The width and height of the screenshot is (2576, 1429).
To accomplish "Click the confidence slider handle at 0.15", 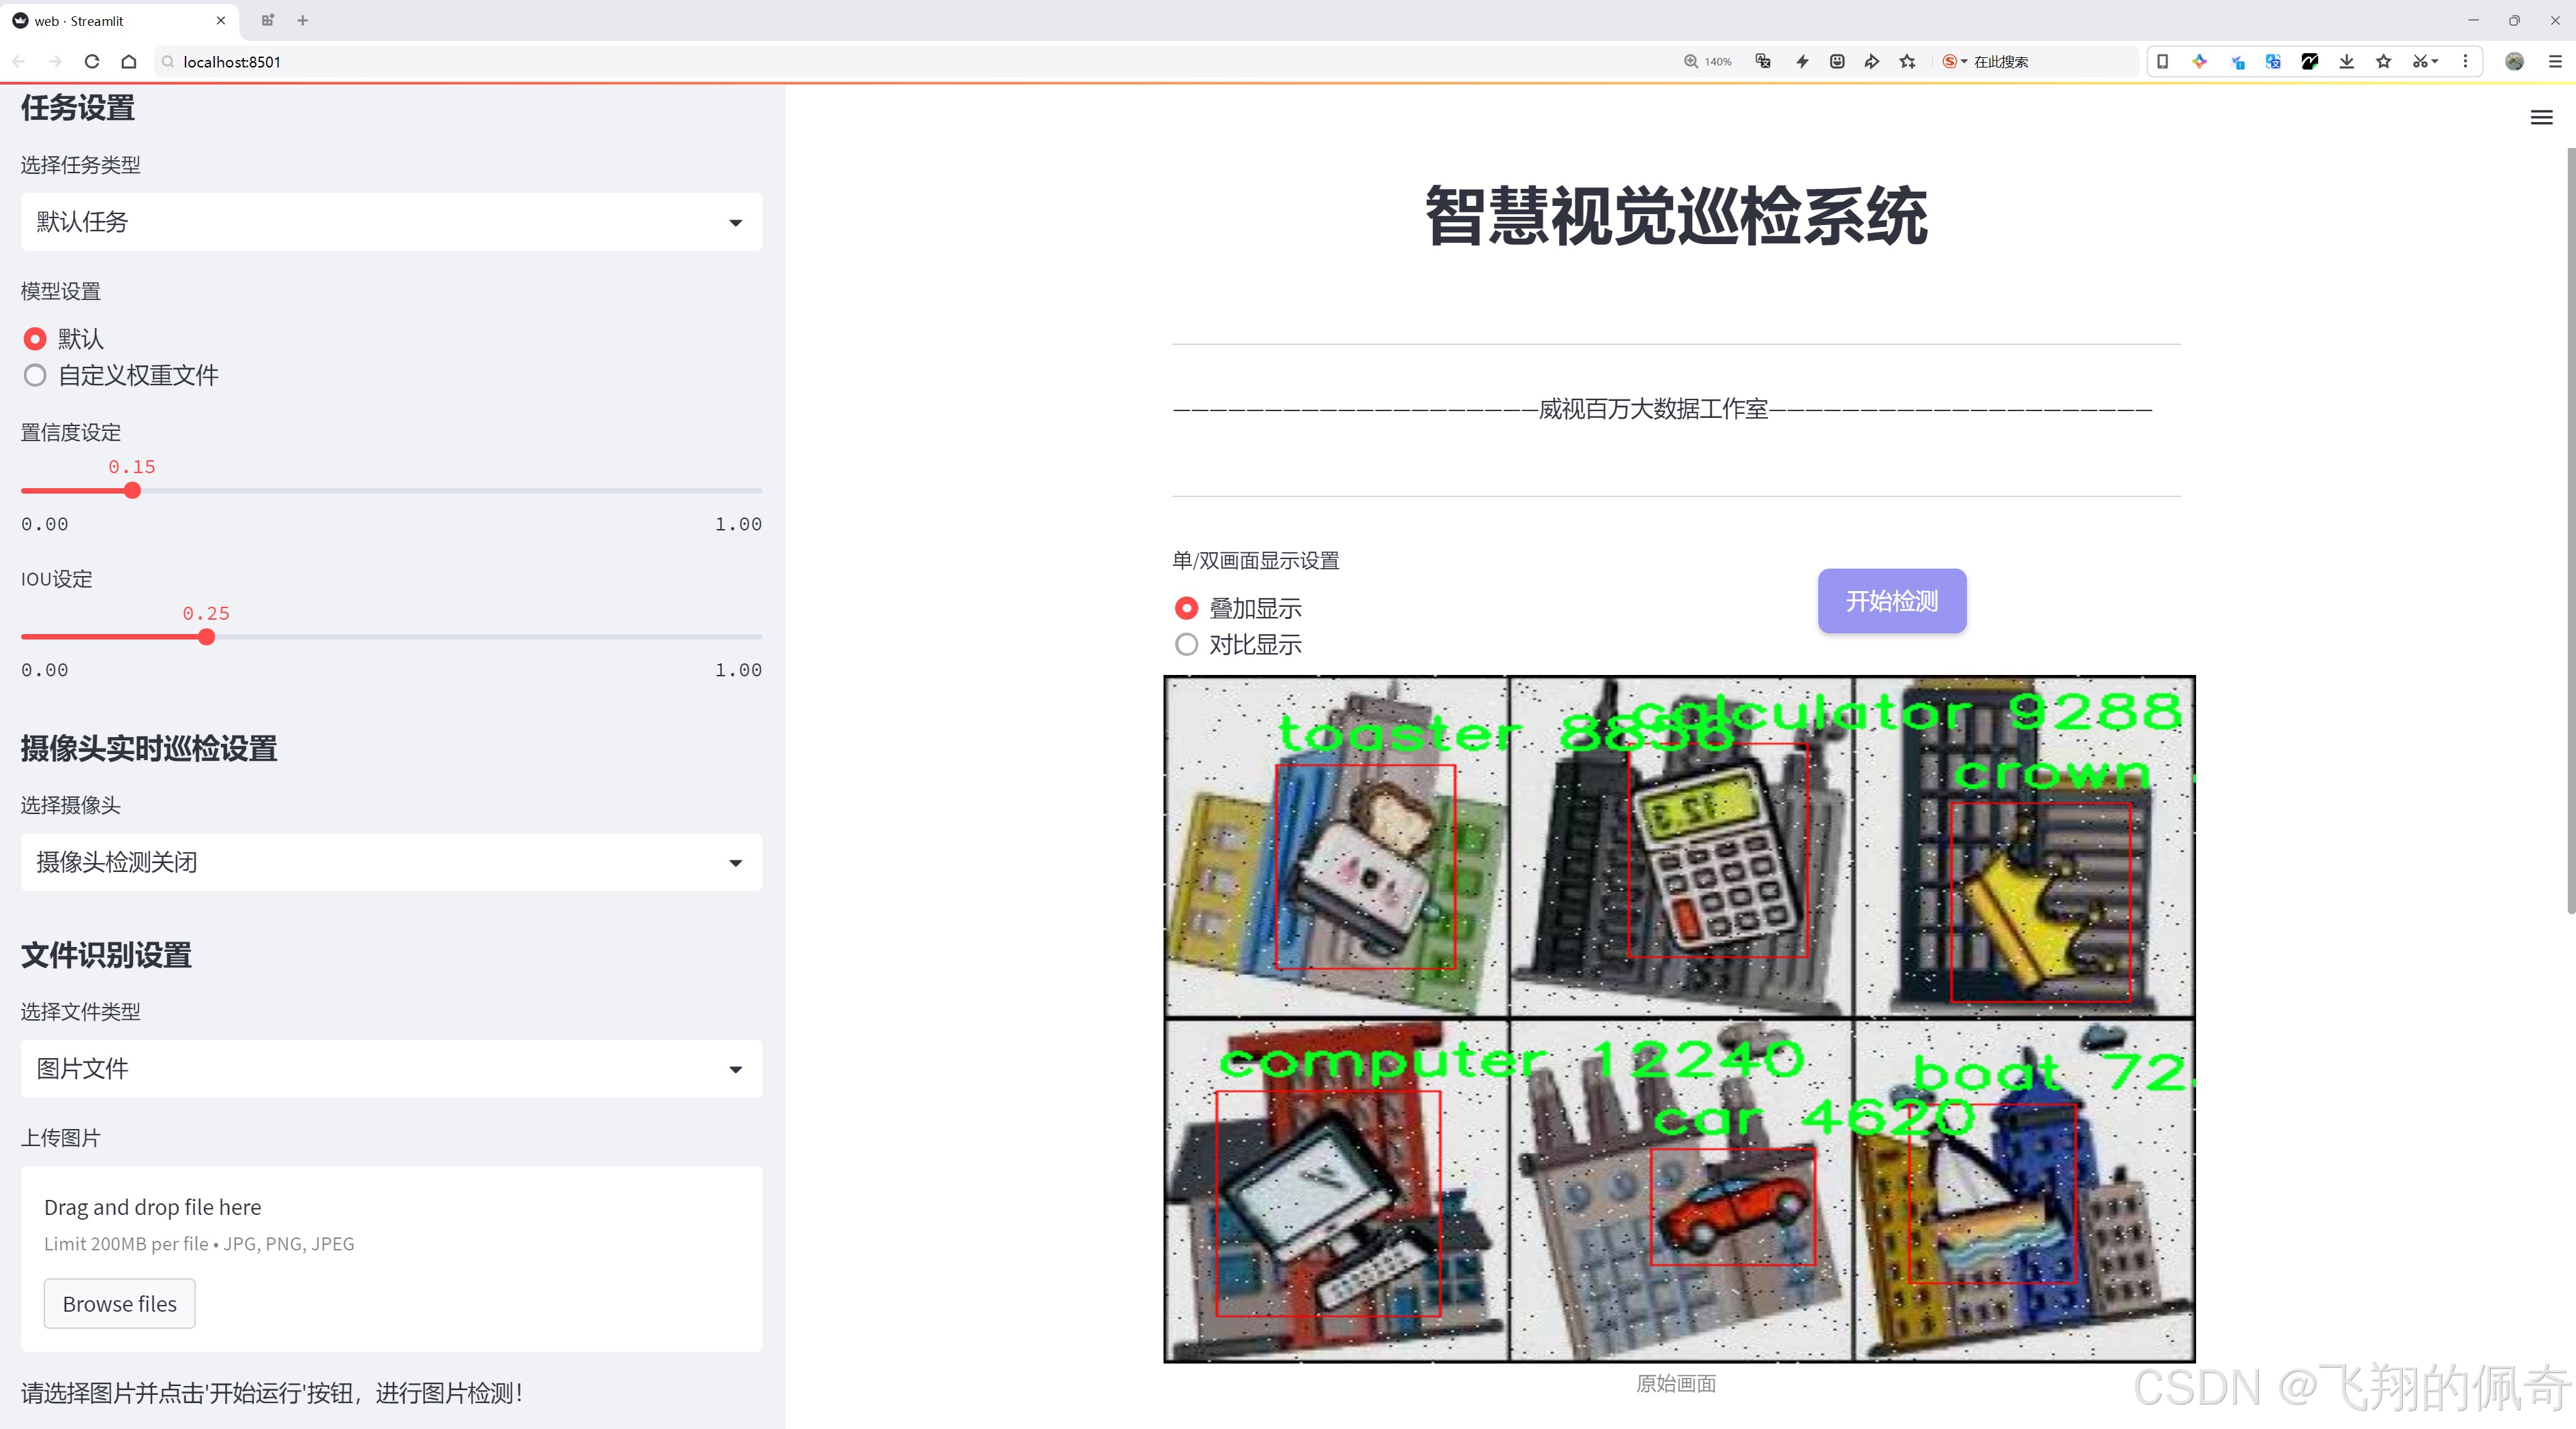I will click(x=132, y=491).
